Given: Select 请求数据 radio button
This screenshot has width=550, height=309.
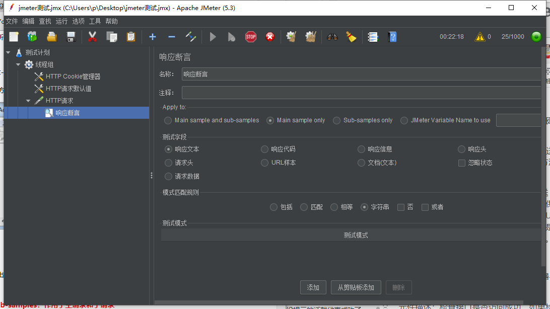Looking at the screenshot, I should [x=168, y=176].
